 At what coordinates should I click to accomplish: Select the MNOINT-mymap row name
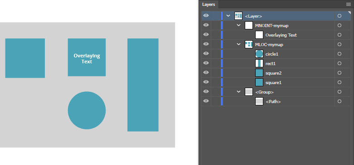(x=272, y=26)
